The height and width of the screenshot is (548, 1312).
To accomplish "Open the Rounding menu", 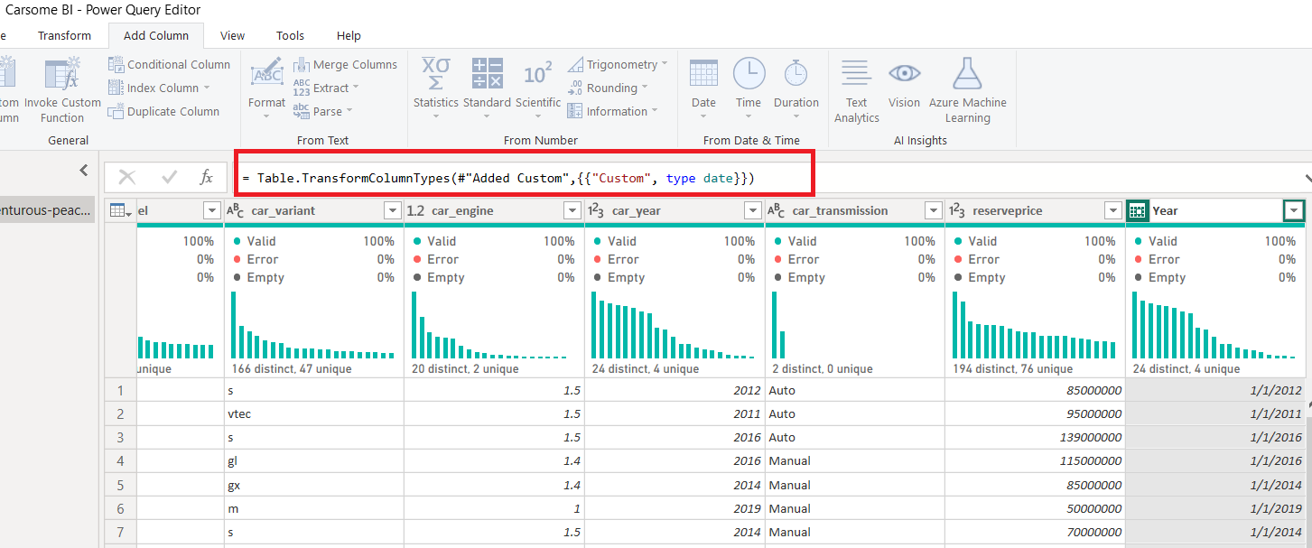I will (x=607, y=88).
